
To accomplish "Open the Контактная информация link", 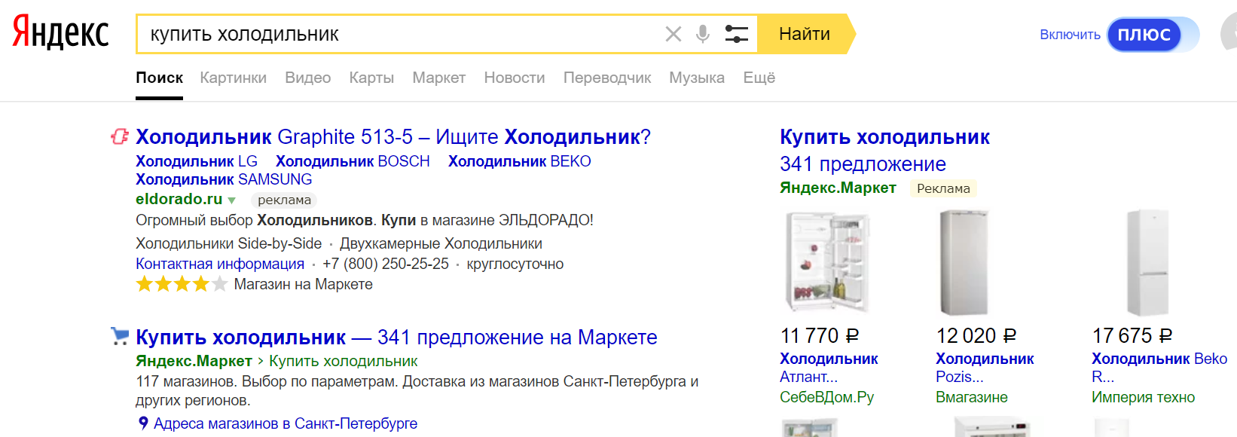I will (x=220, y=264).
